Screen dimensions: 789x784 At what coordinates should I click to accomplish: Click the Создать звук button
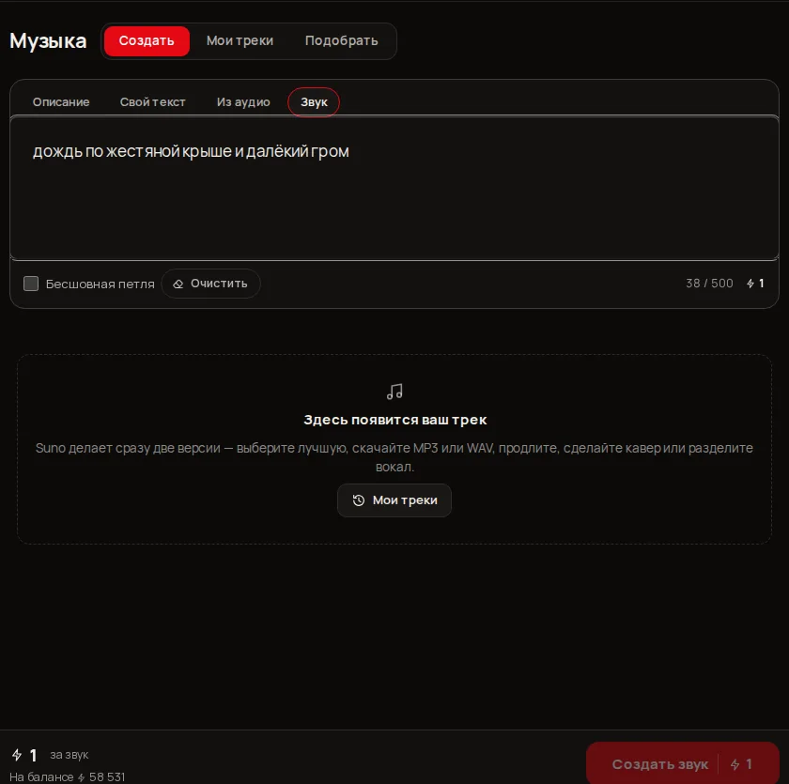683,764
